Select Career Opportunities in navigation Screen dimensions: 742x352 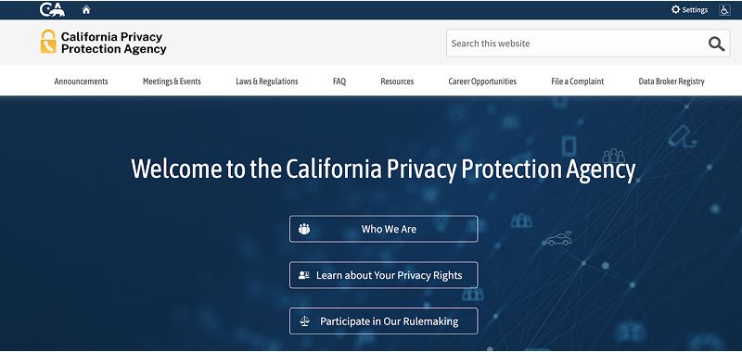coord(482,82)
